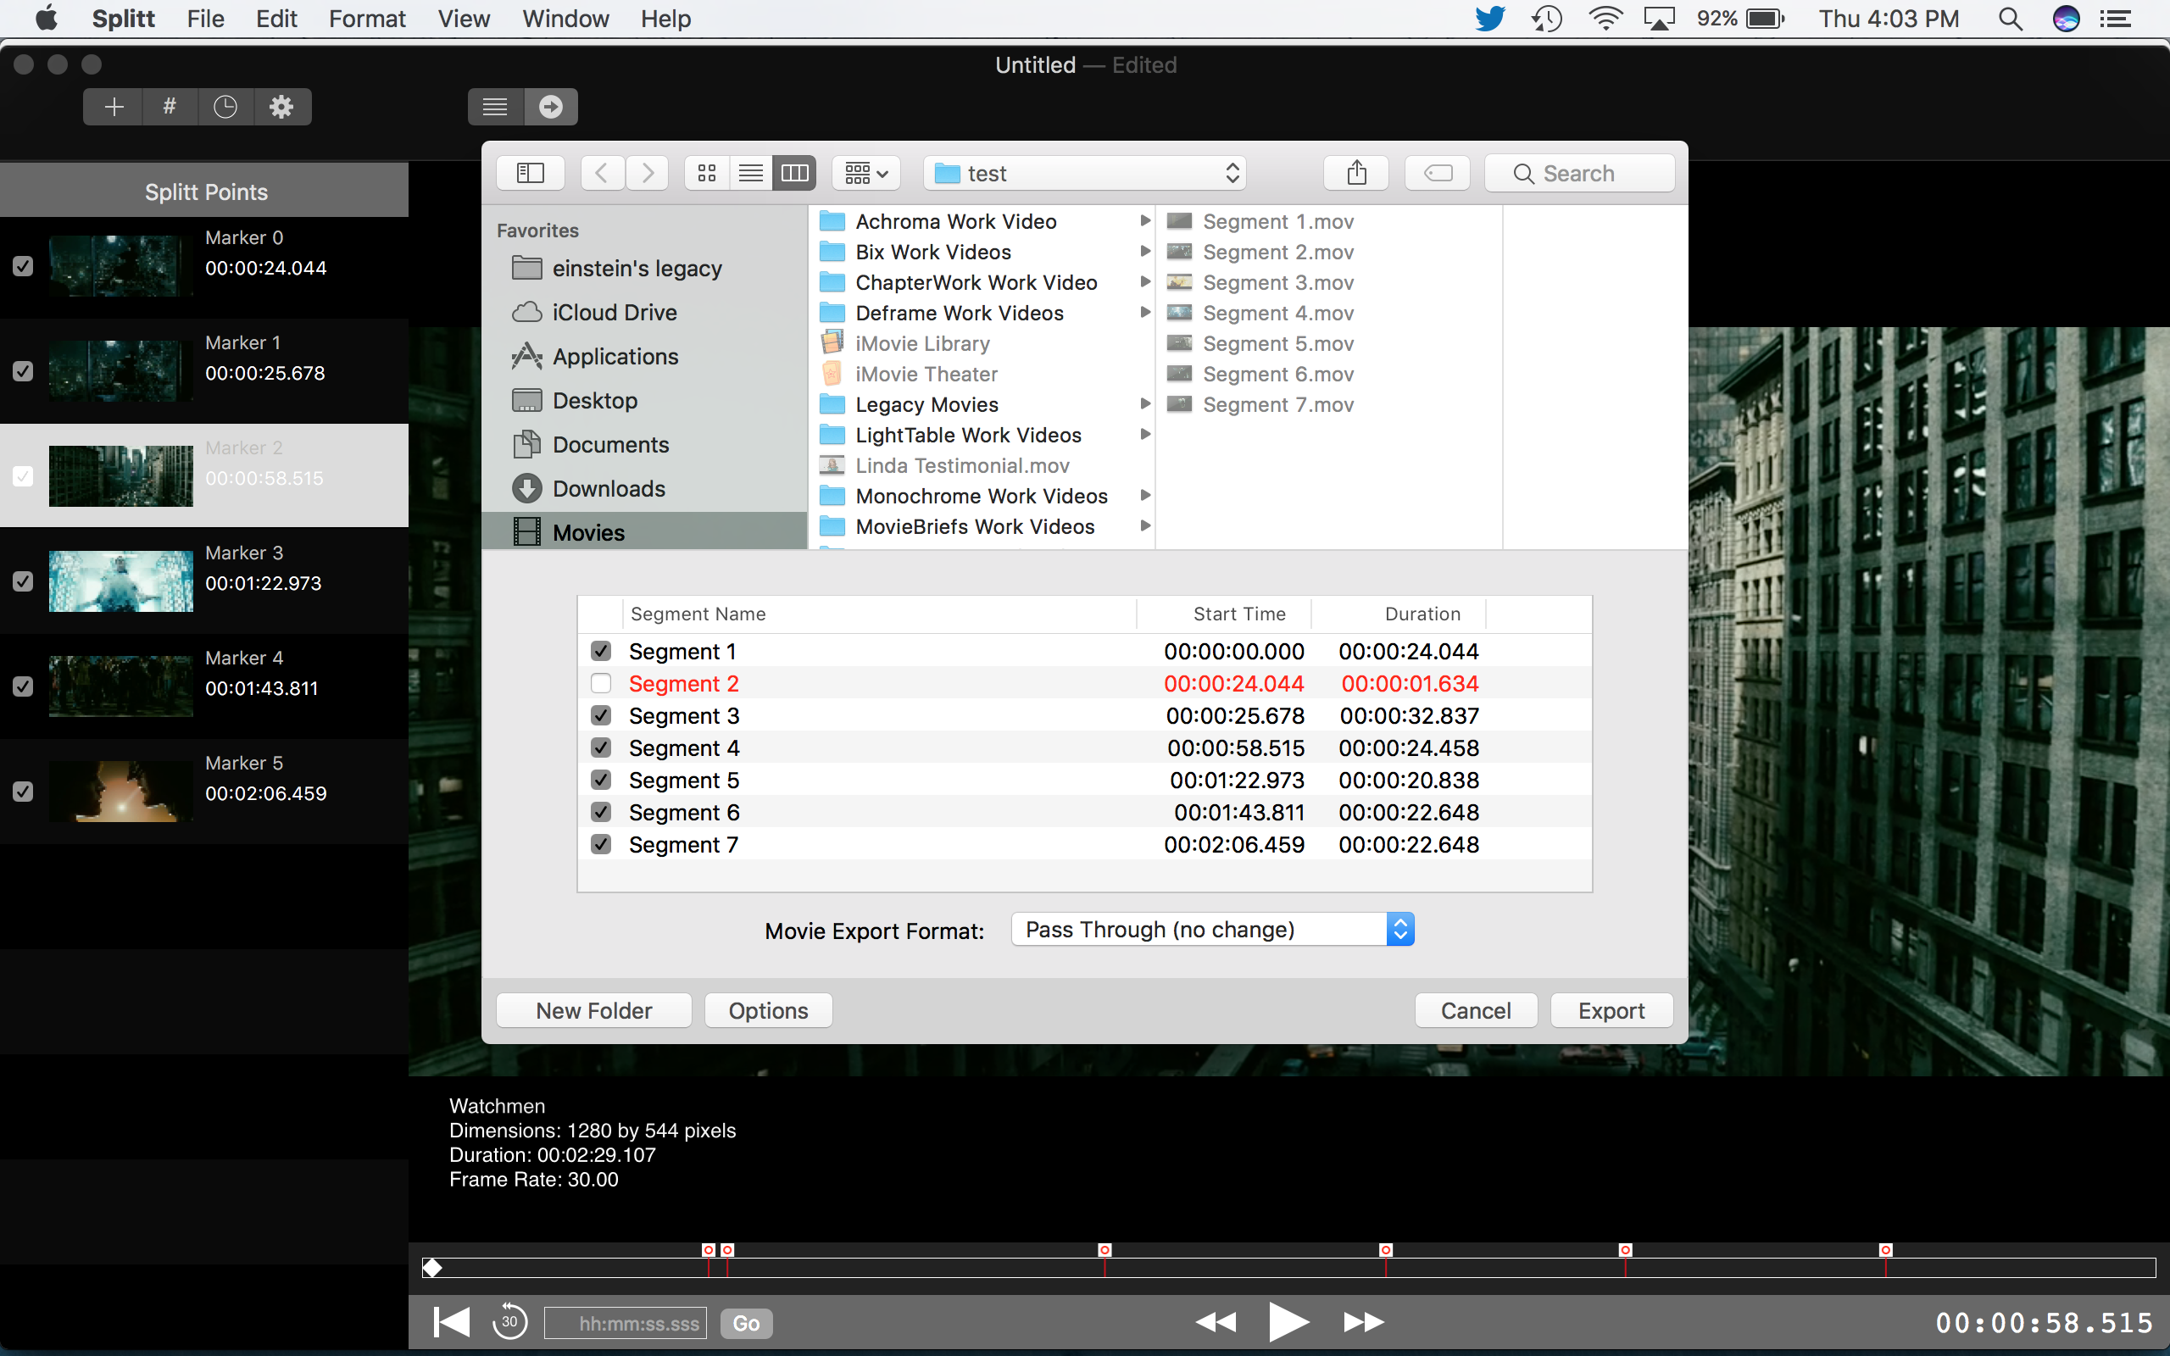Image resolution: width=2170 pixels, height=1356 pixels.
Task: Toggle the save dialog sidebar icon
Action: pos(530,173)
